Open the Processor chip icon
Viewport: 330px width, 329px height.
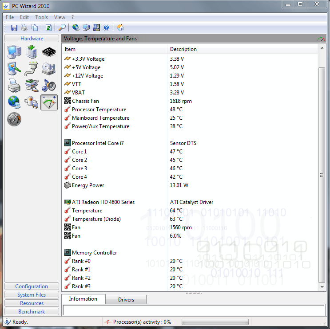tap(49, 52)
